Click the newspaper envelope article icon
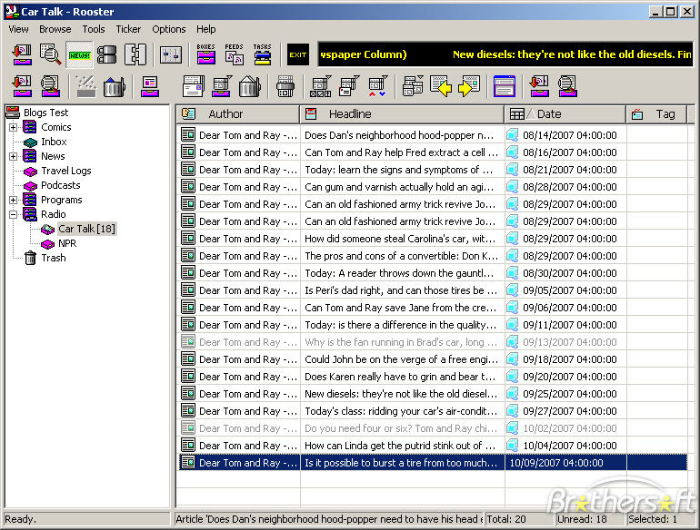Screen dimensions: 700x530 tap(194, 86)
